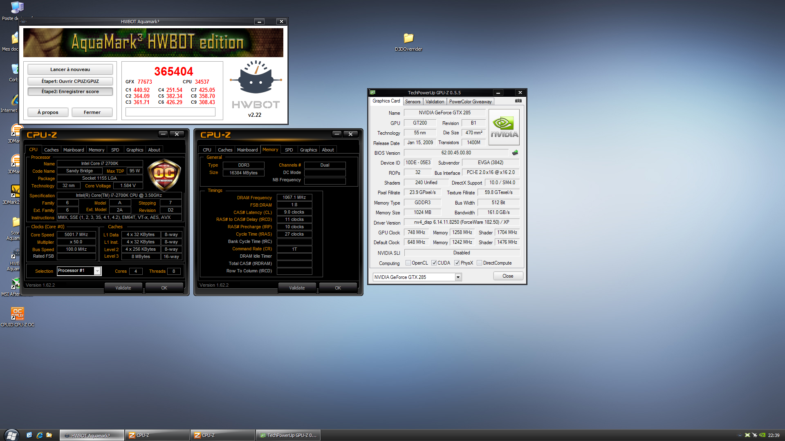Image resolution: width=785 pixels, height=441 pixels.
Task: Click the Fermer button in Aquamark
Action: coord(92,112)
